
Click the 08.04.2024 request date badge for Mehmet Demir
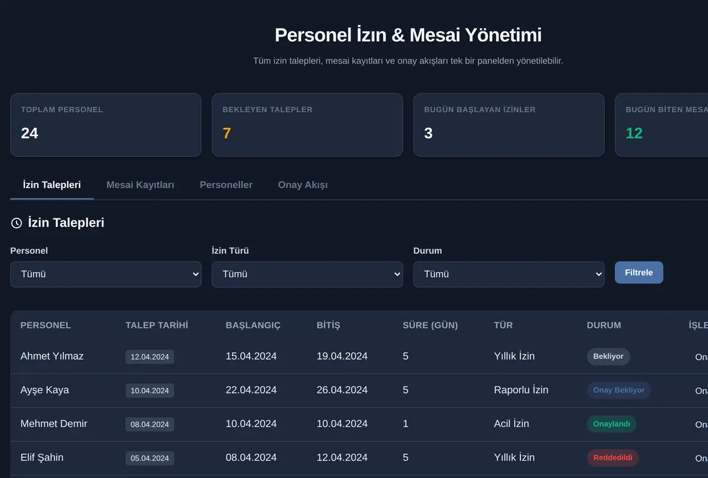tap(150, 424)
